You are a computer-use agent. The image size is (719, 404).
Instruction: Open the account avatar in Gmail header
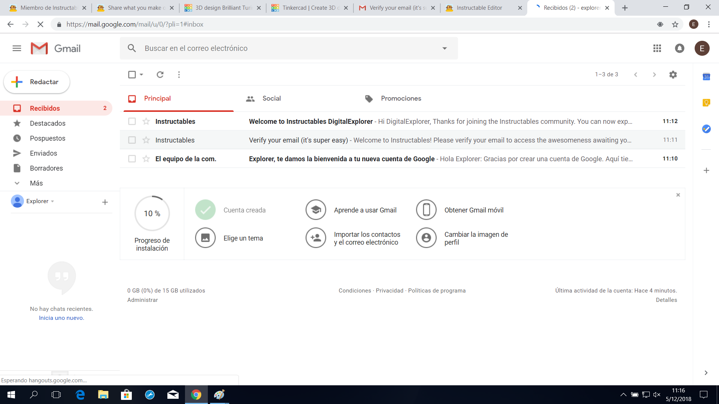702,48
